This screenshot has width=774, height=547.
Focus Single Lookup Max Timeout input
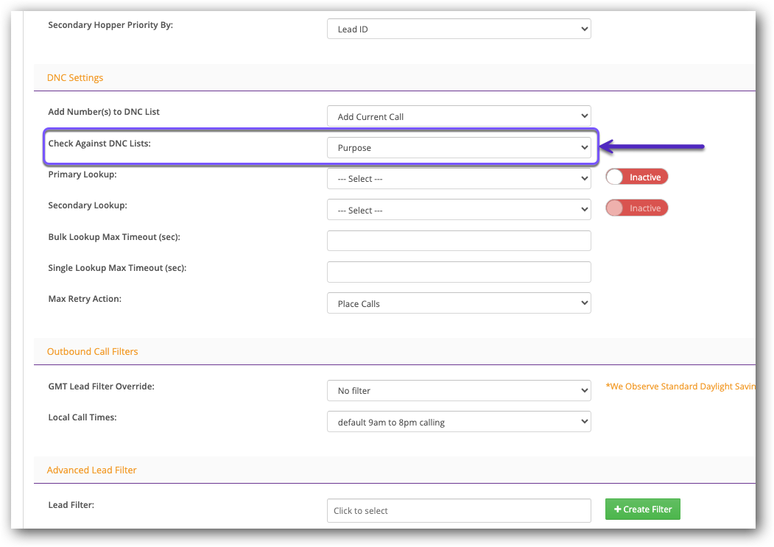[458, 272]
